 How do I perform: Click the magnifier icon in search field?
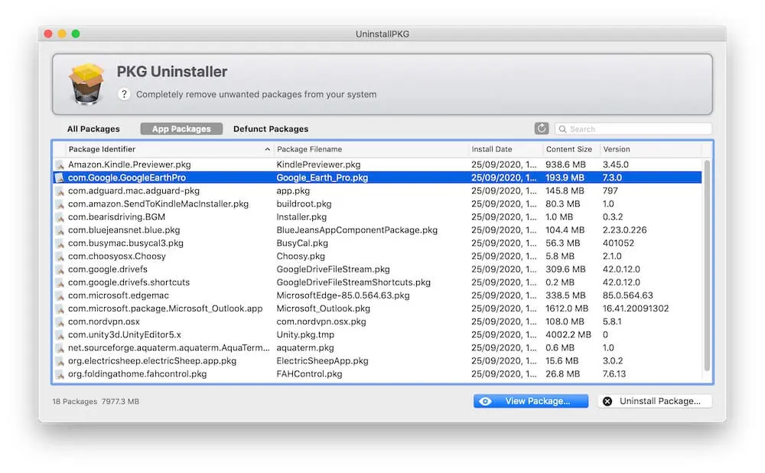click(562, 129)
